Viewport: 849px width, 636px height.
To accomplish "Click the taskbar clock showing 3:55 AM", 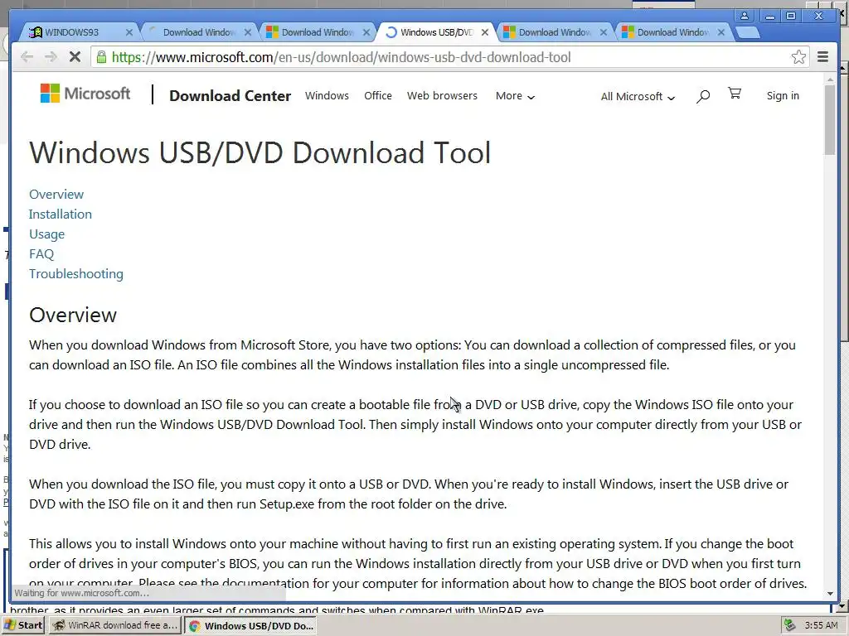I will click(x=821, y=625).
